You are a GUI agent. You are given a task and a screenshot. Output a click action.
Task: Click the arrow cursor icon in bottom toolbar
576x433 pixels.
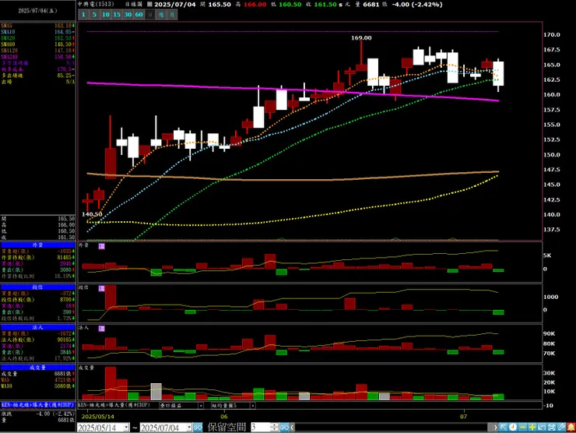(x=504, y=427)
